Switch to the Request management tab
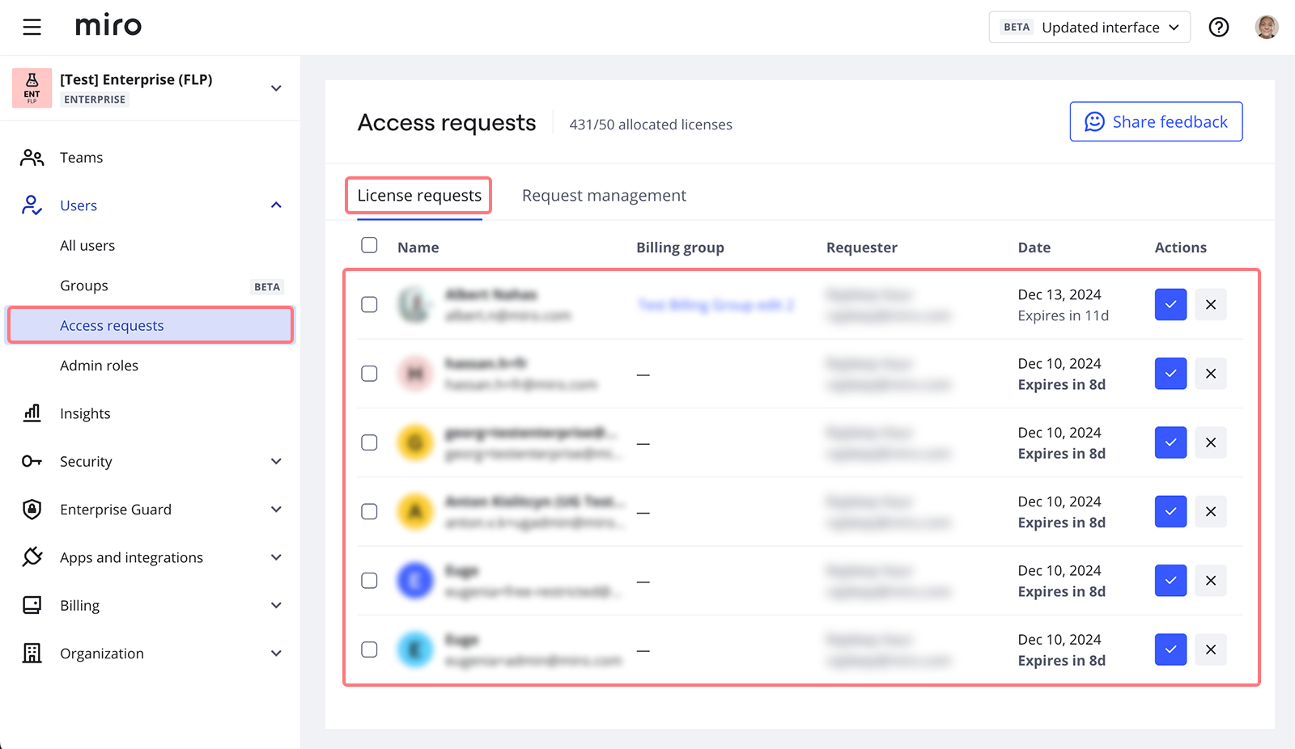The width and height of the screenshot is (1295, 749). tap(604, 196)
